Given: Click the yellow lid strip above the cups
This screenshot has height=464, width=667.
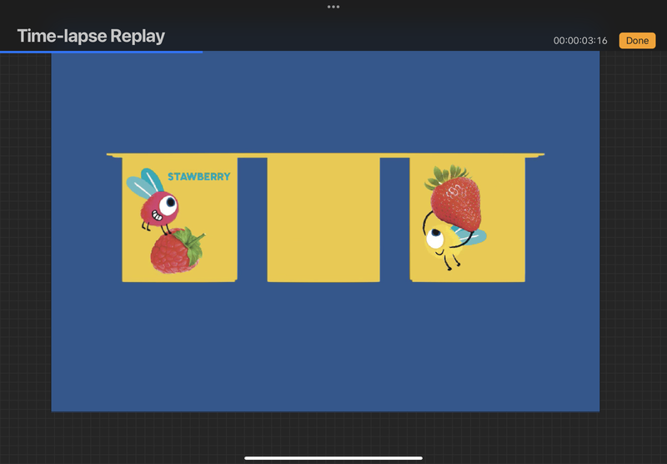Looking at the screenshot, I should tap(325, 154).
